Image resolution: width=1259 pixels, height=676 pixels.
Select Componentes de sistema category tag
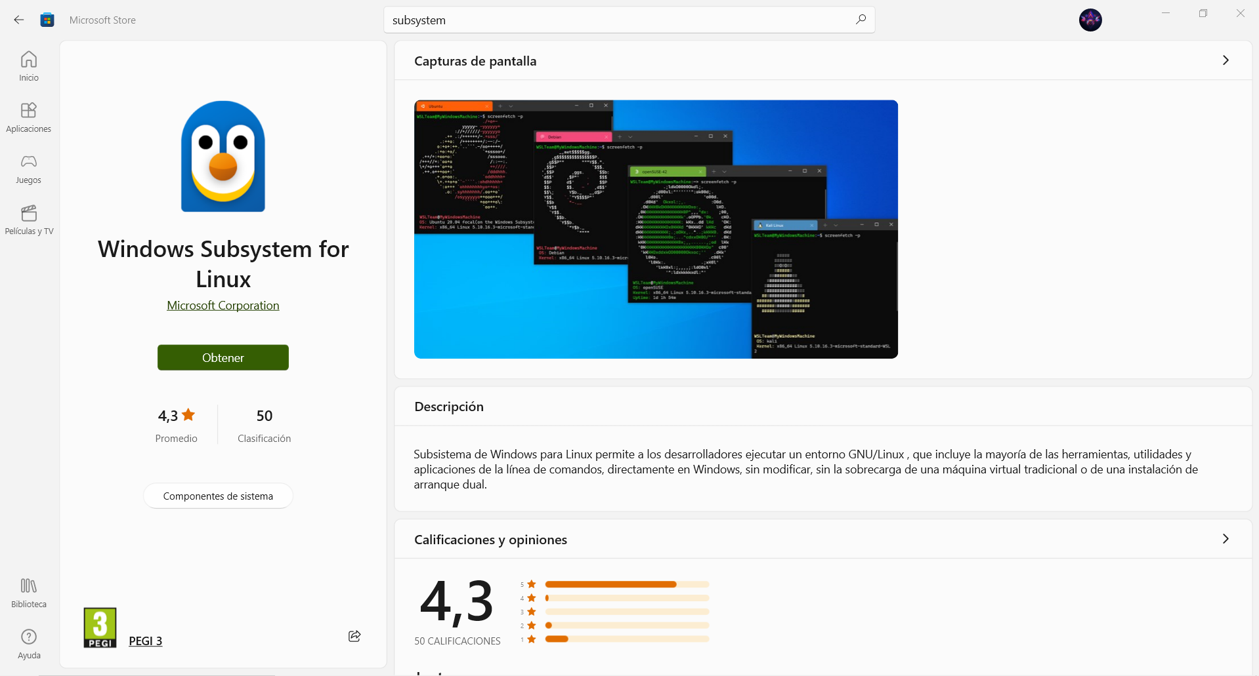tap(218, 496)
